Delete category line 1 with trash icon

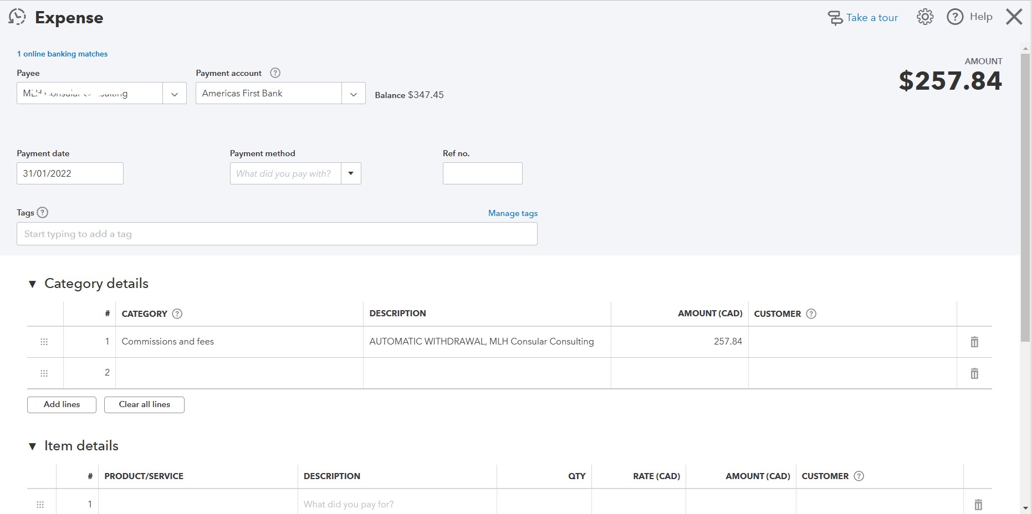point(974,342)
